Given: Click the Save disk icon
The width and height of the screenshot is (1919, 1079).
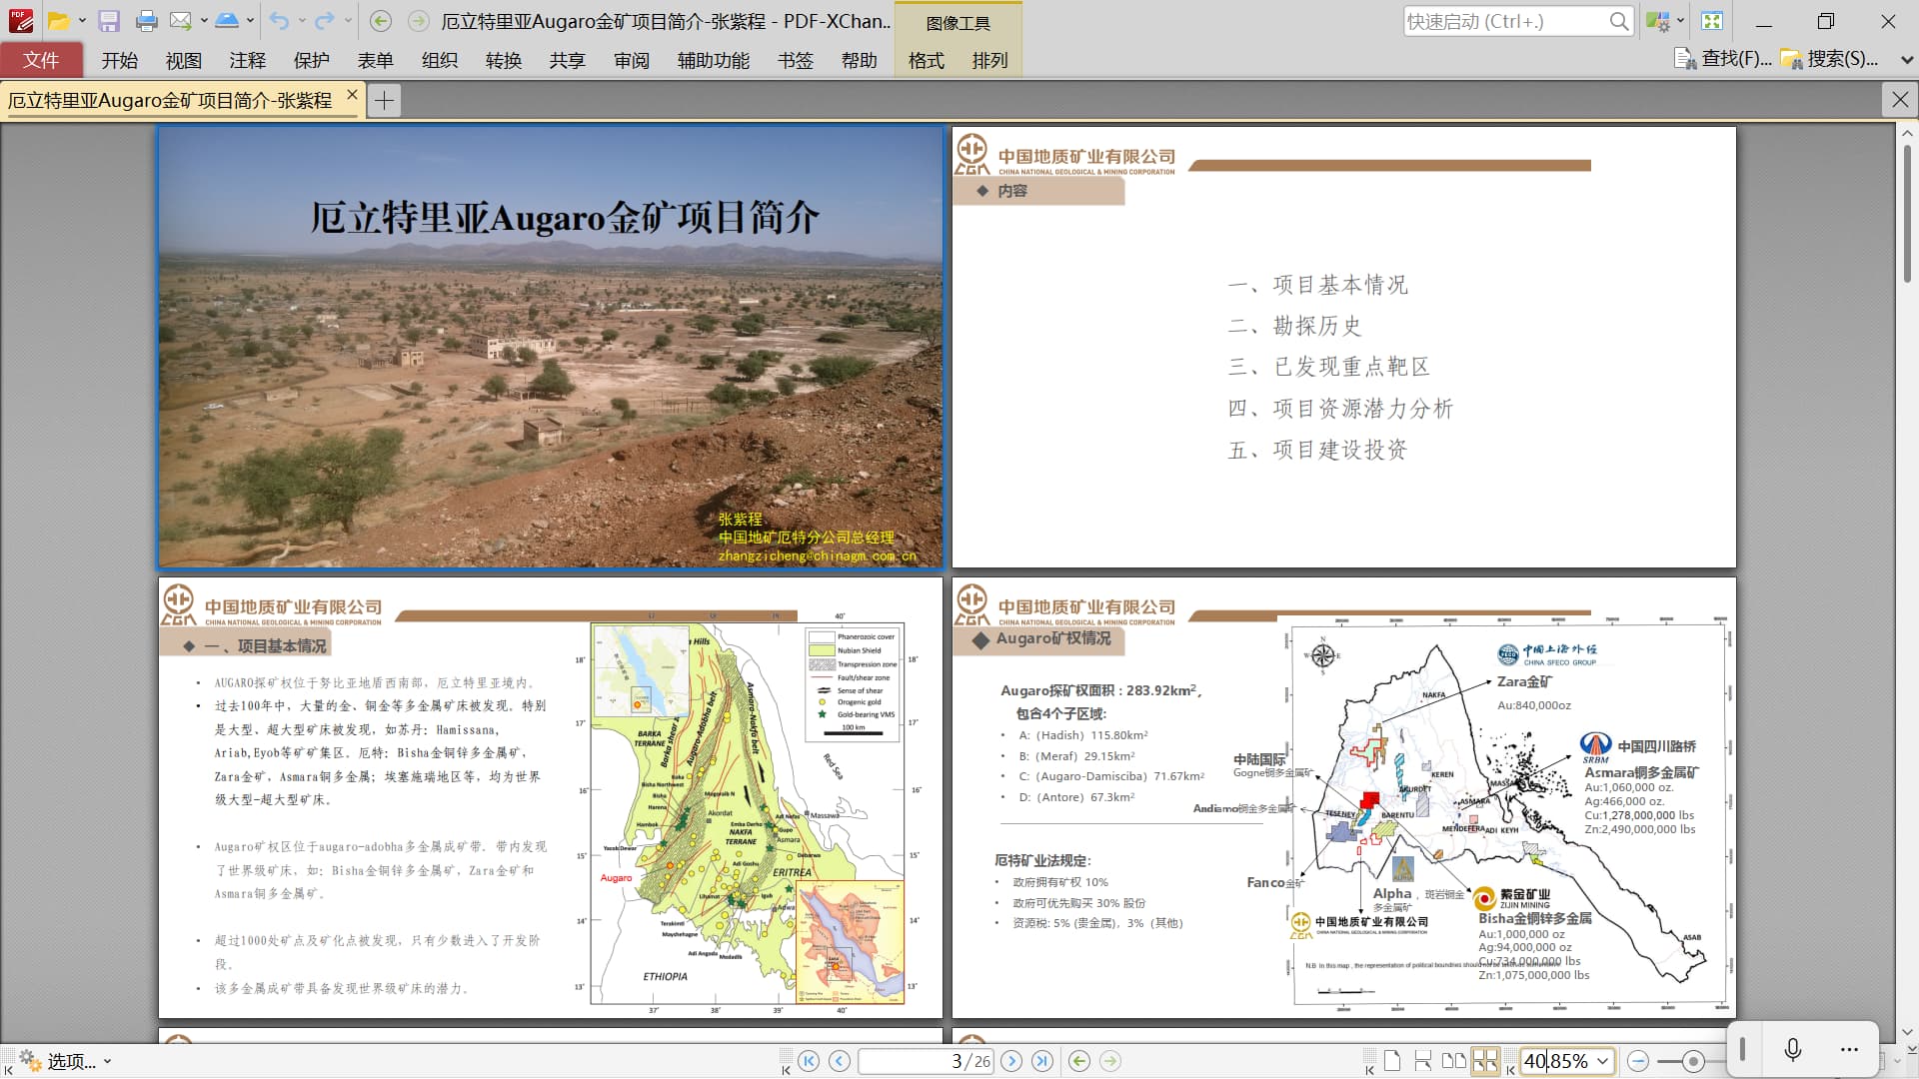Looking at the screenshot, I should click(x=109, y=21).
